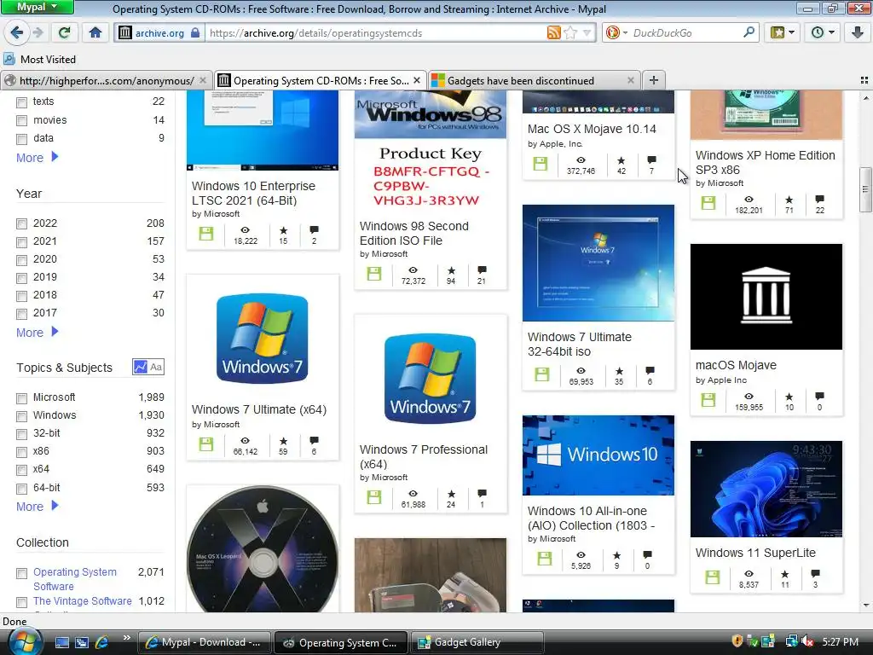Open the address bar history dropdown arrow

pyautogui.click(x=587, y=33)
